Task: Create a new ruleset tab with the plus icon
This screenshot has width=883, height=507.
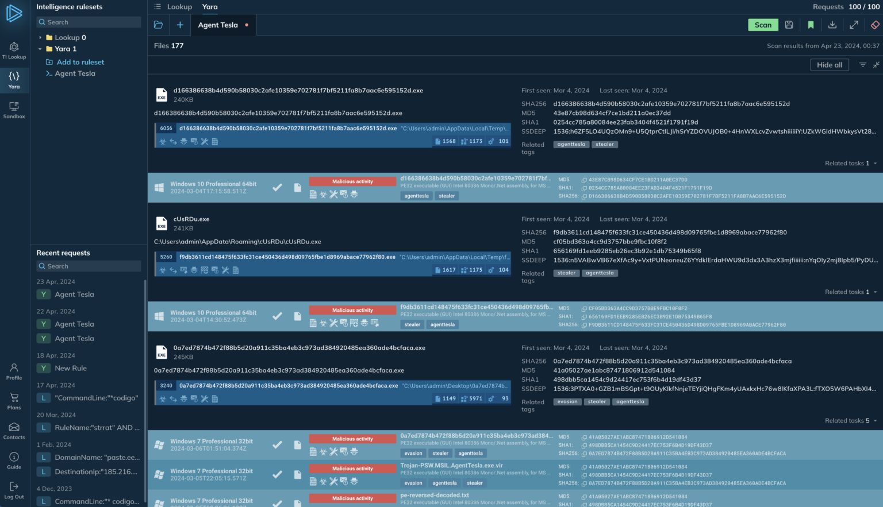Action: [181, 25]
